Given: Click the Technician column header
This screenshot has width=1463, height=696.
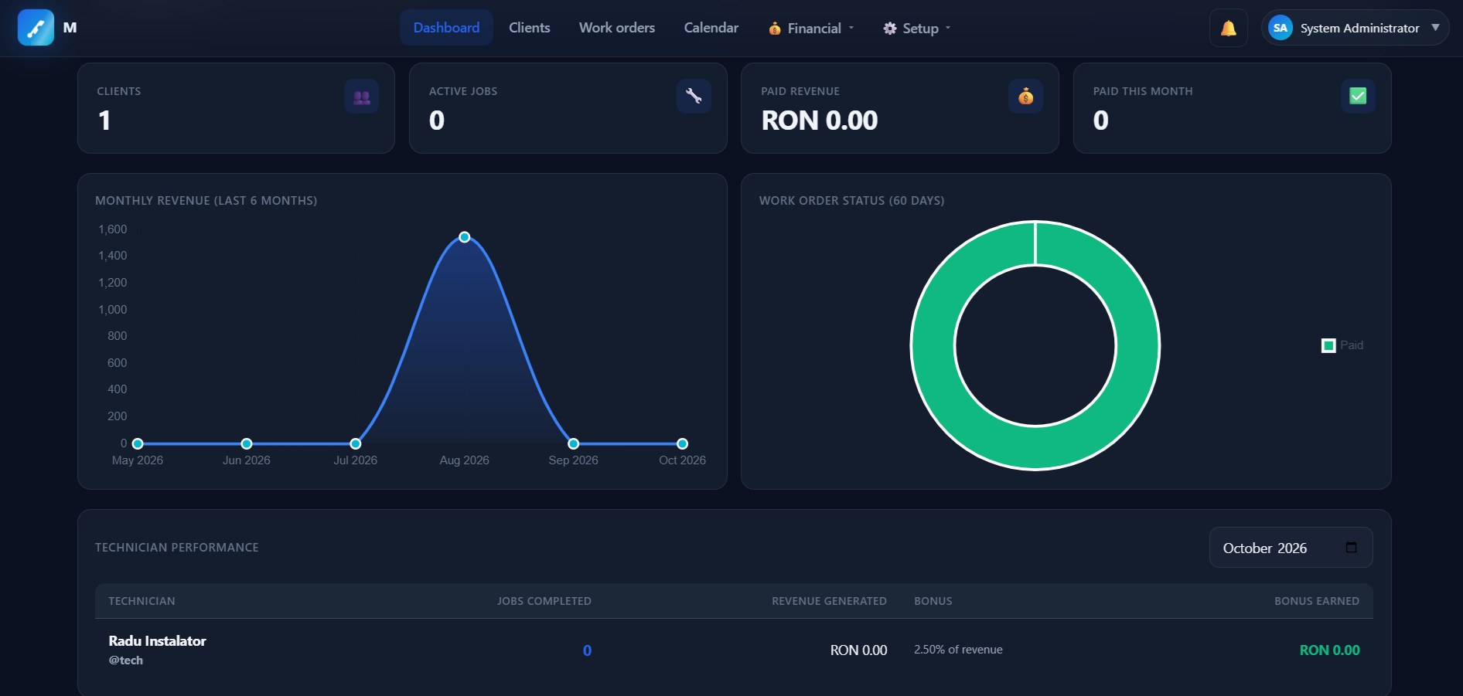Looking at the screenshot, I should [x=142, y=601].
